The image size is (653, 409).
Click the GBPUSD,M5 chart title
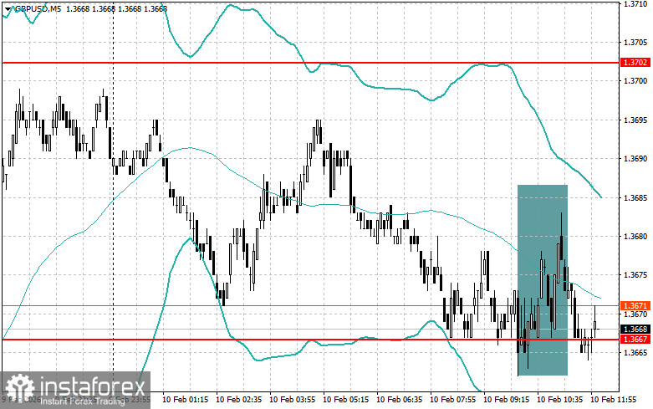click(x=37, y=8)
